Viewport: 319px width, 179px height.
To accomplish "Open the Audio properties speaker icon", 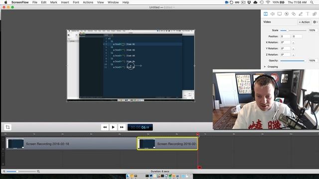I will coord(273,14).
